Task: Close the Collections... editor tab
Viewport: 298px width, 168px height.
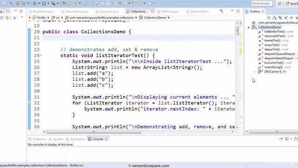Action: [152, 12]
